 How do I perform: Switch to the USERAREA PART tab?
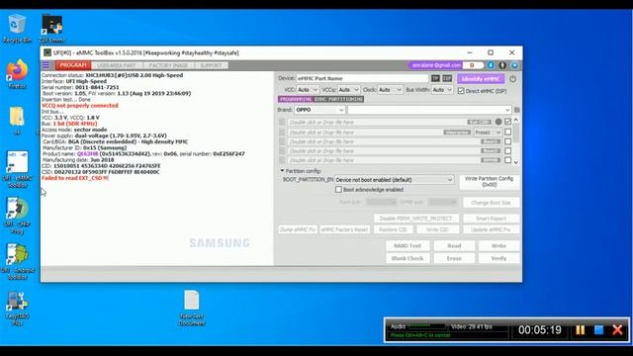(x=117, y=65)
